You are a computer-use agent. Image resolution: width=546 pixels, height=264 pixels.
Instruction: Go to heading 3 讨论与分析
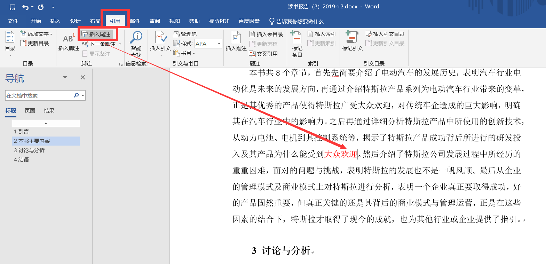46,150
